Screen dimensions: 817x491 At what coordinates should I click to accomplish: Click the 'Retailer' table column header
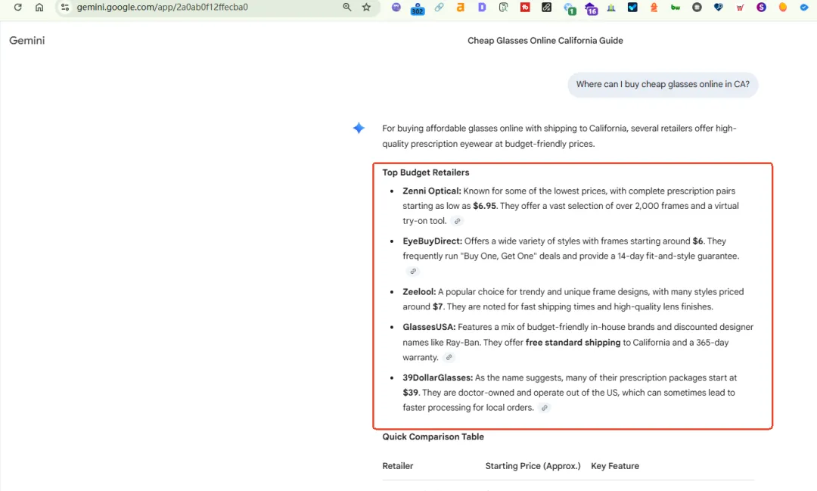tap(398, 466)
